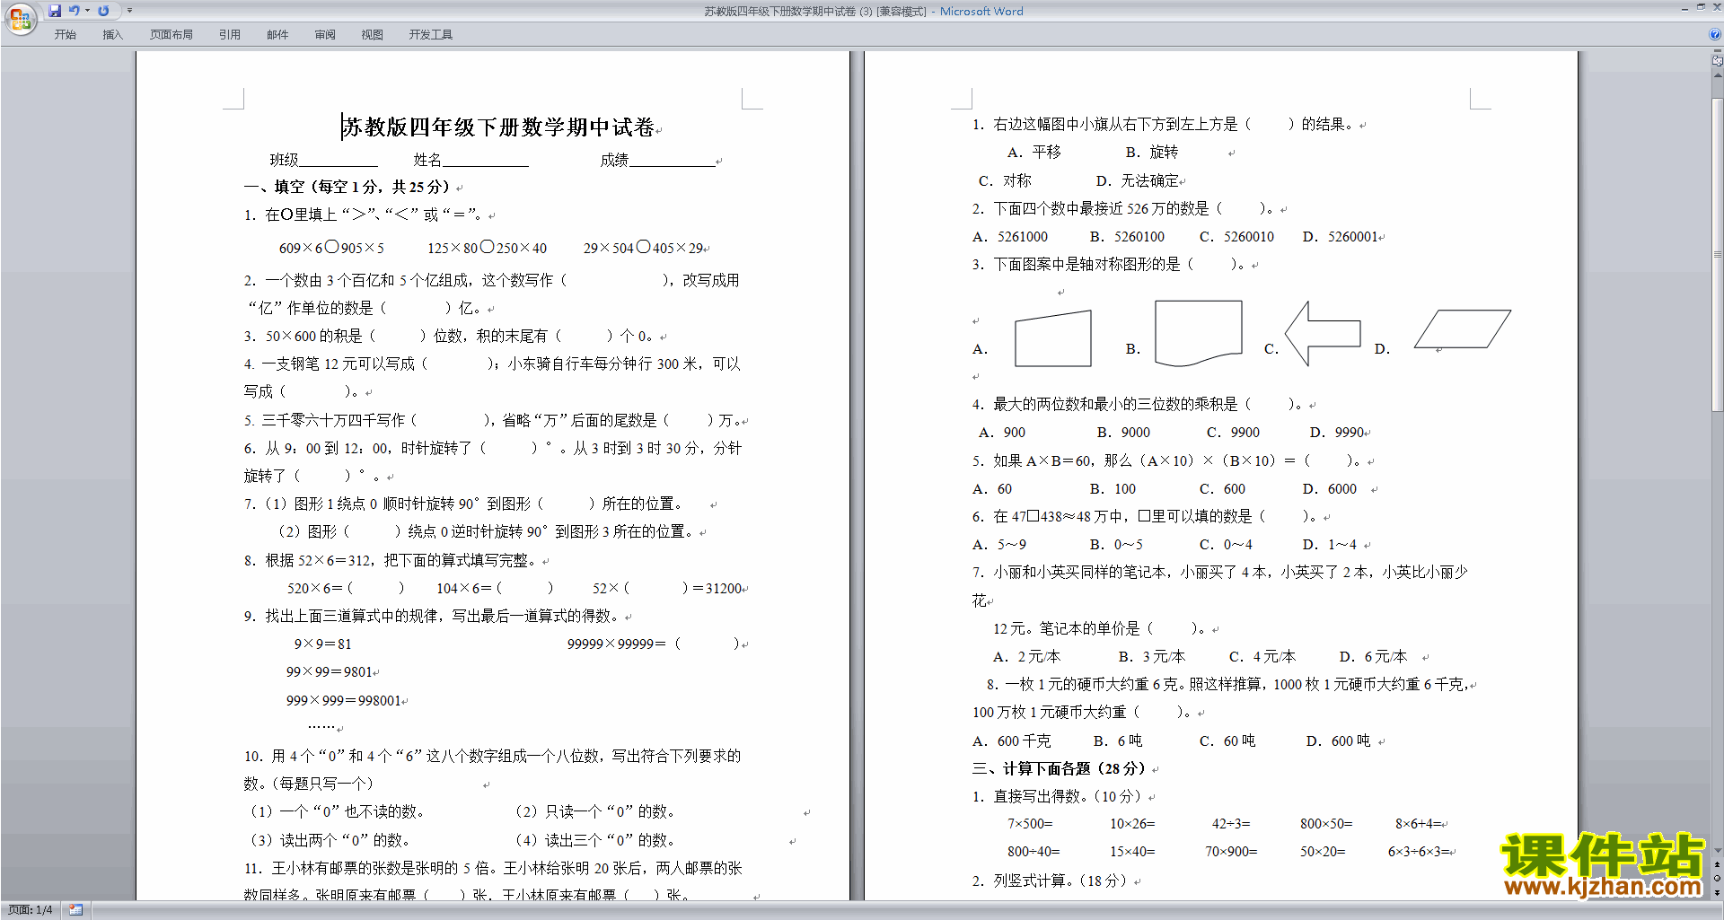This screenshot has height=920, width=1724.
Task: Open the 开始 ribbon tab
Action: point(65,35)
